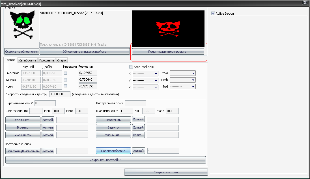Click Уменьшить under Виртуальная ось X
This screenshot has height=179, width=310.
[x=23, y=135]
